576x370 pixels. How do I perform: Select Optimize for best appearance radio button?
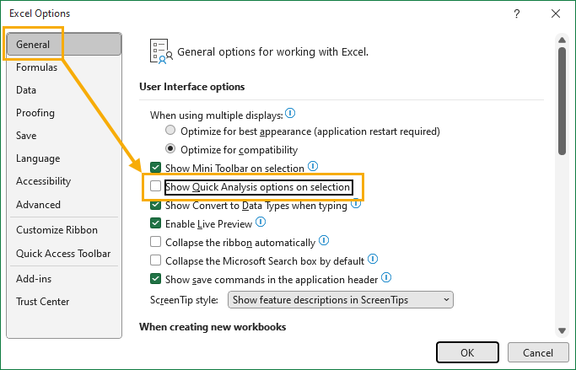pyautogui.click(x=170, y=130)
